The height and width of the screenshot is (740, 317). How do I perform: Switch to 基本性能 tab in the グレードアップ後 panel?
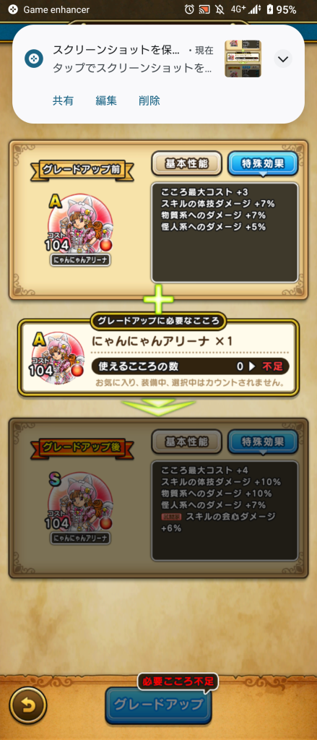pyautogui.click(x=187, y=442)
